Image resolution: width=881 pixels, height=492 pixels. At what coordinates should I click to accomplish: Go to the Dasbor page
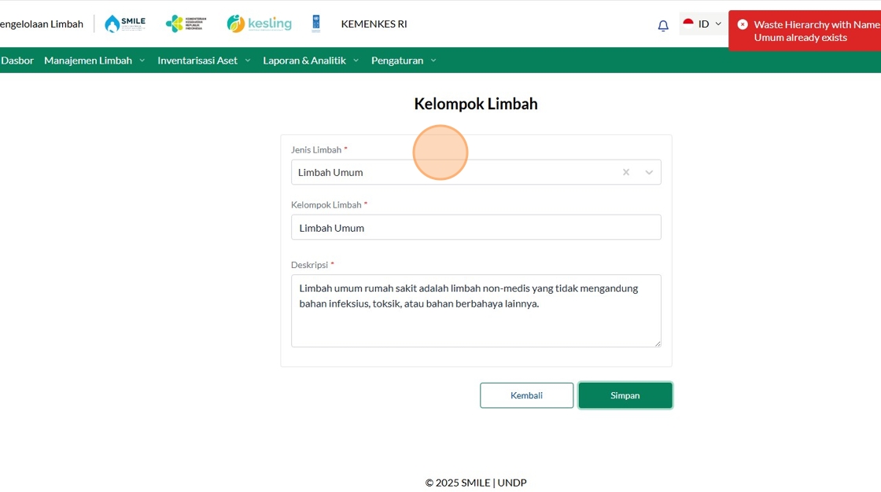click(17, 61)
